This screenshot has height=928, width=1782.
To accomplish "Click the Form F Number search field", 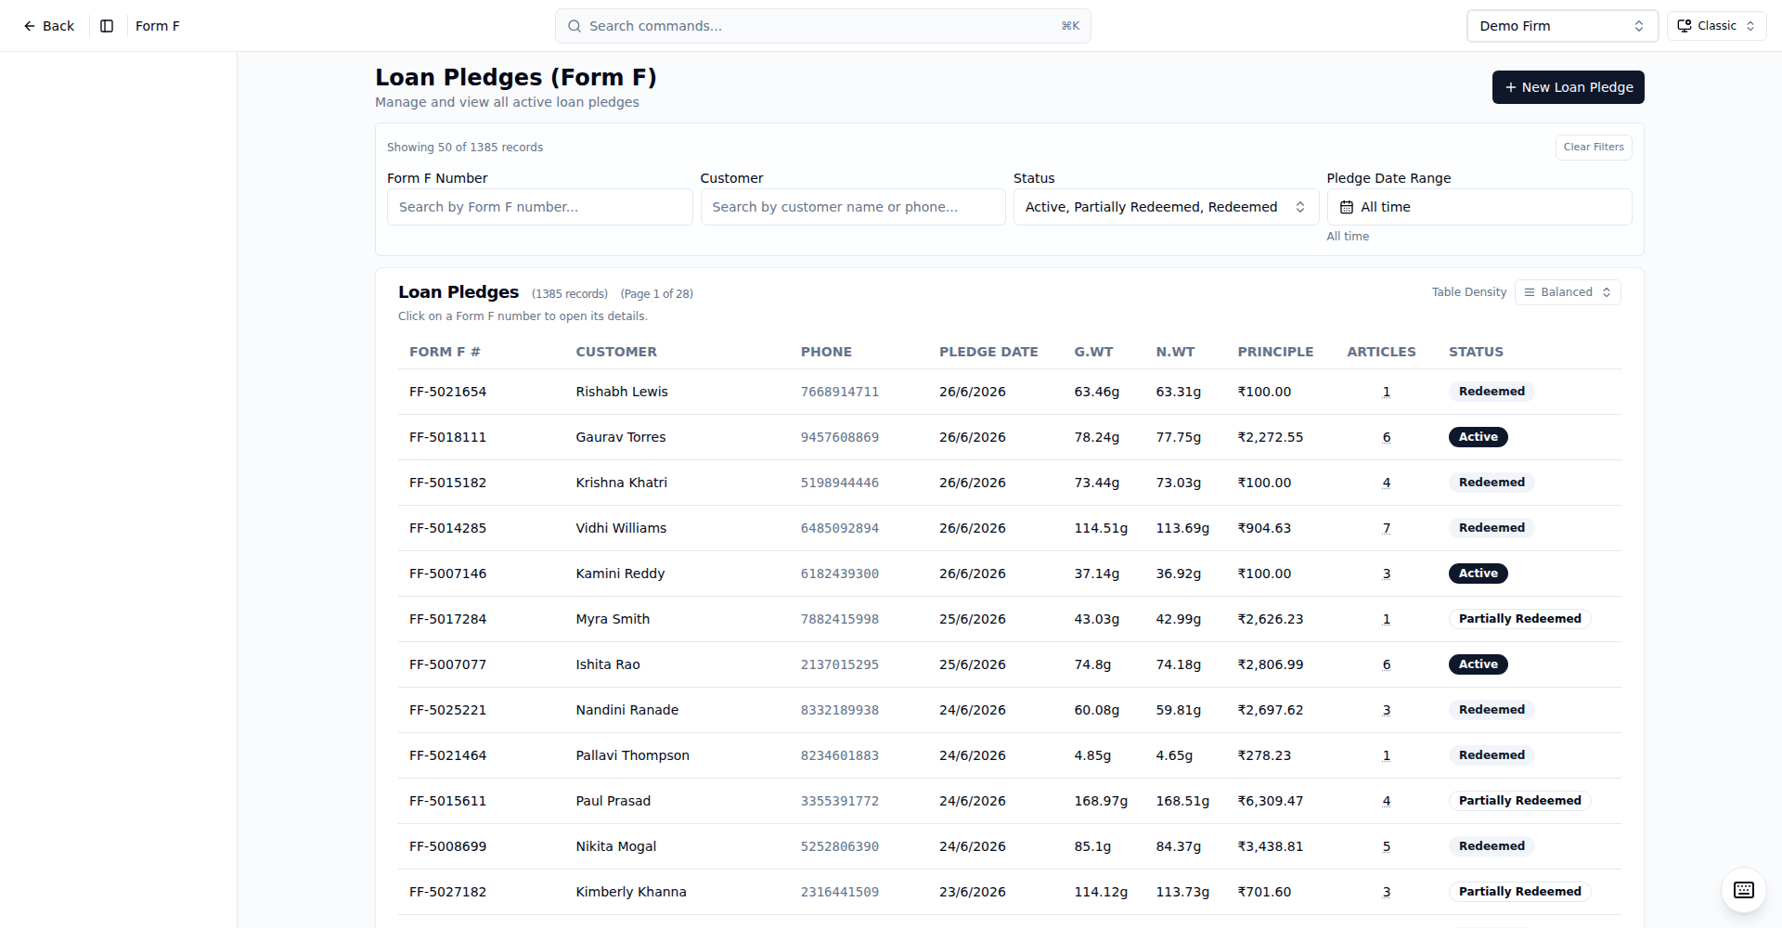I will (x=539, y=207).
